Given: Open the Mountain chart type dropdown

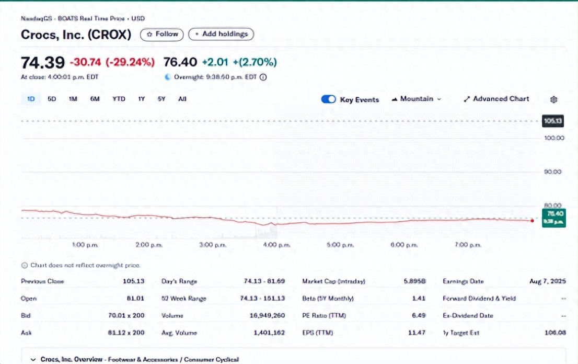Looking at the screenshot, I should point(417,99).
